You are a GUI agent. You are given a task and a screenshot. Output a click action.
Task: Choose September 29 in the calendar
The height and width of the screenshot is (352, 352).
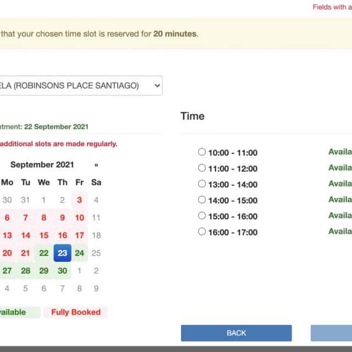click(x=44, y=271)
